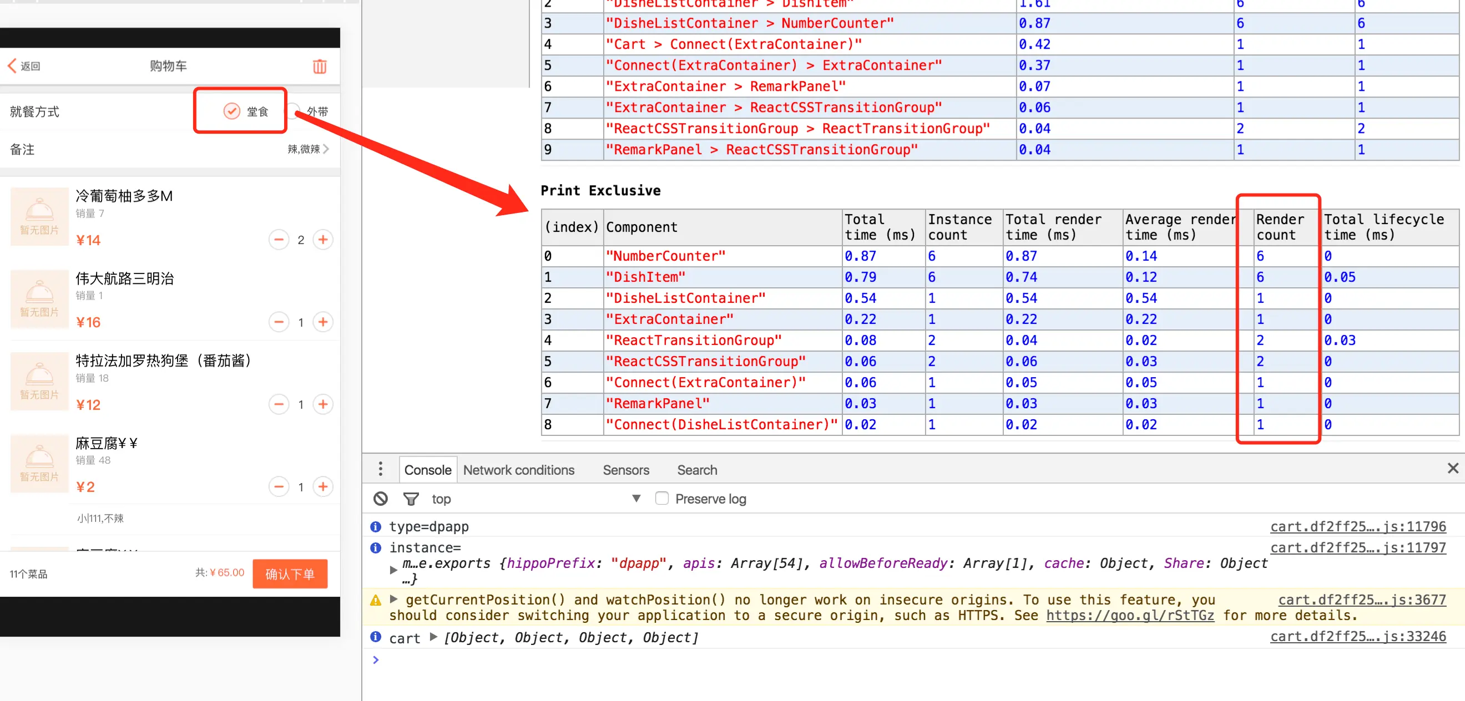Enable the Preserve log checkbox
Image resolution: width=1465 pixels, height=701 pixels.
click(661, 499)
